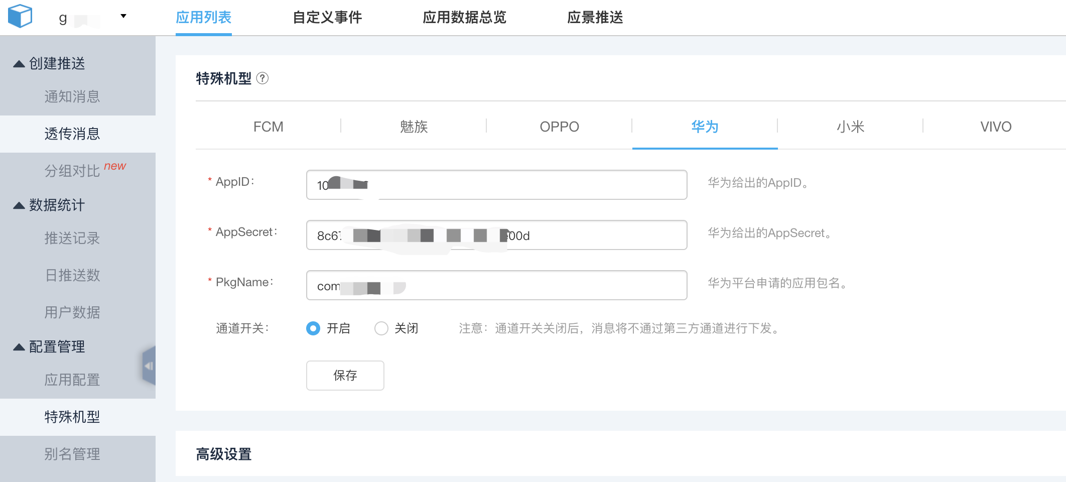Viewport: 1066px width, 482px height.
Task: Navigate to 应景推送 in top menu
Action: 596,17
